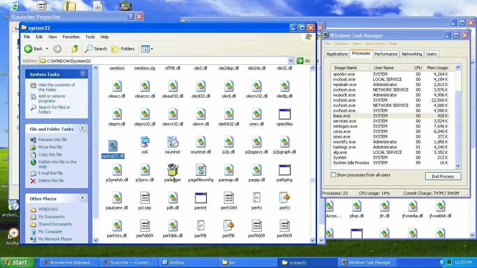The width and height of the screenshot is (477, 268).
Task: Select the openfiles executable icon
Action: pos(284,114)
